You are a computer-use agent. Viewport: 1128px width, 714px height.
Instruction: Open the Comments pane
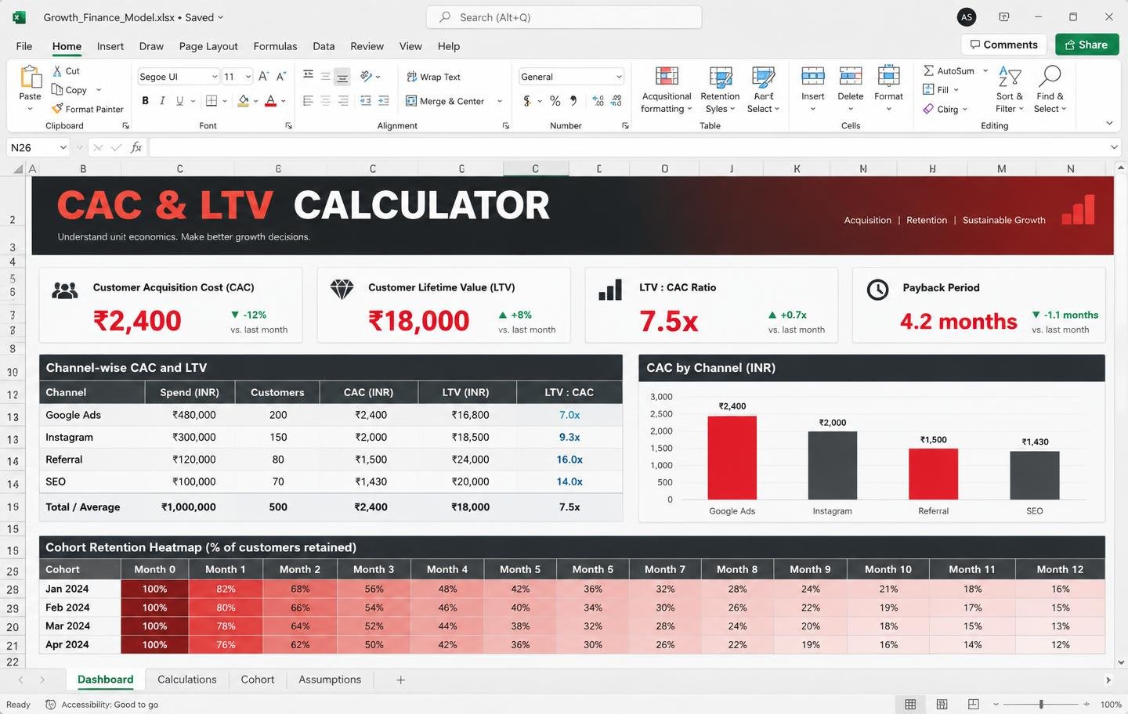pos(1004,45)
